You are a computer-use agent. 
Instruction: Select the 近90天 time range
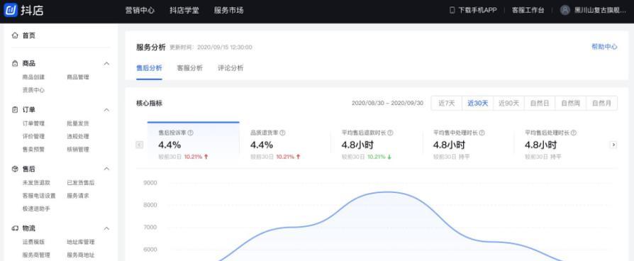point(508,103)
